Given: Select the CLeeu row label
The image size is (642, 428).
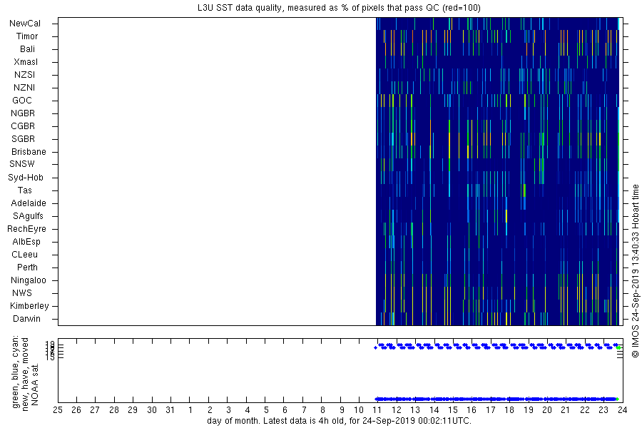Looking at the screenshot, I should coord(24,255).
